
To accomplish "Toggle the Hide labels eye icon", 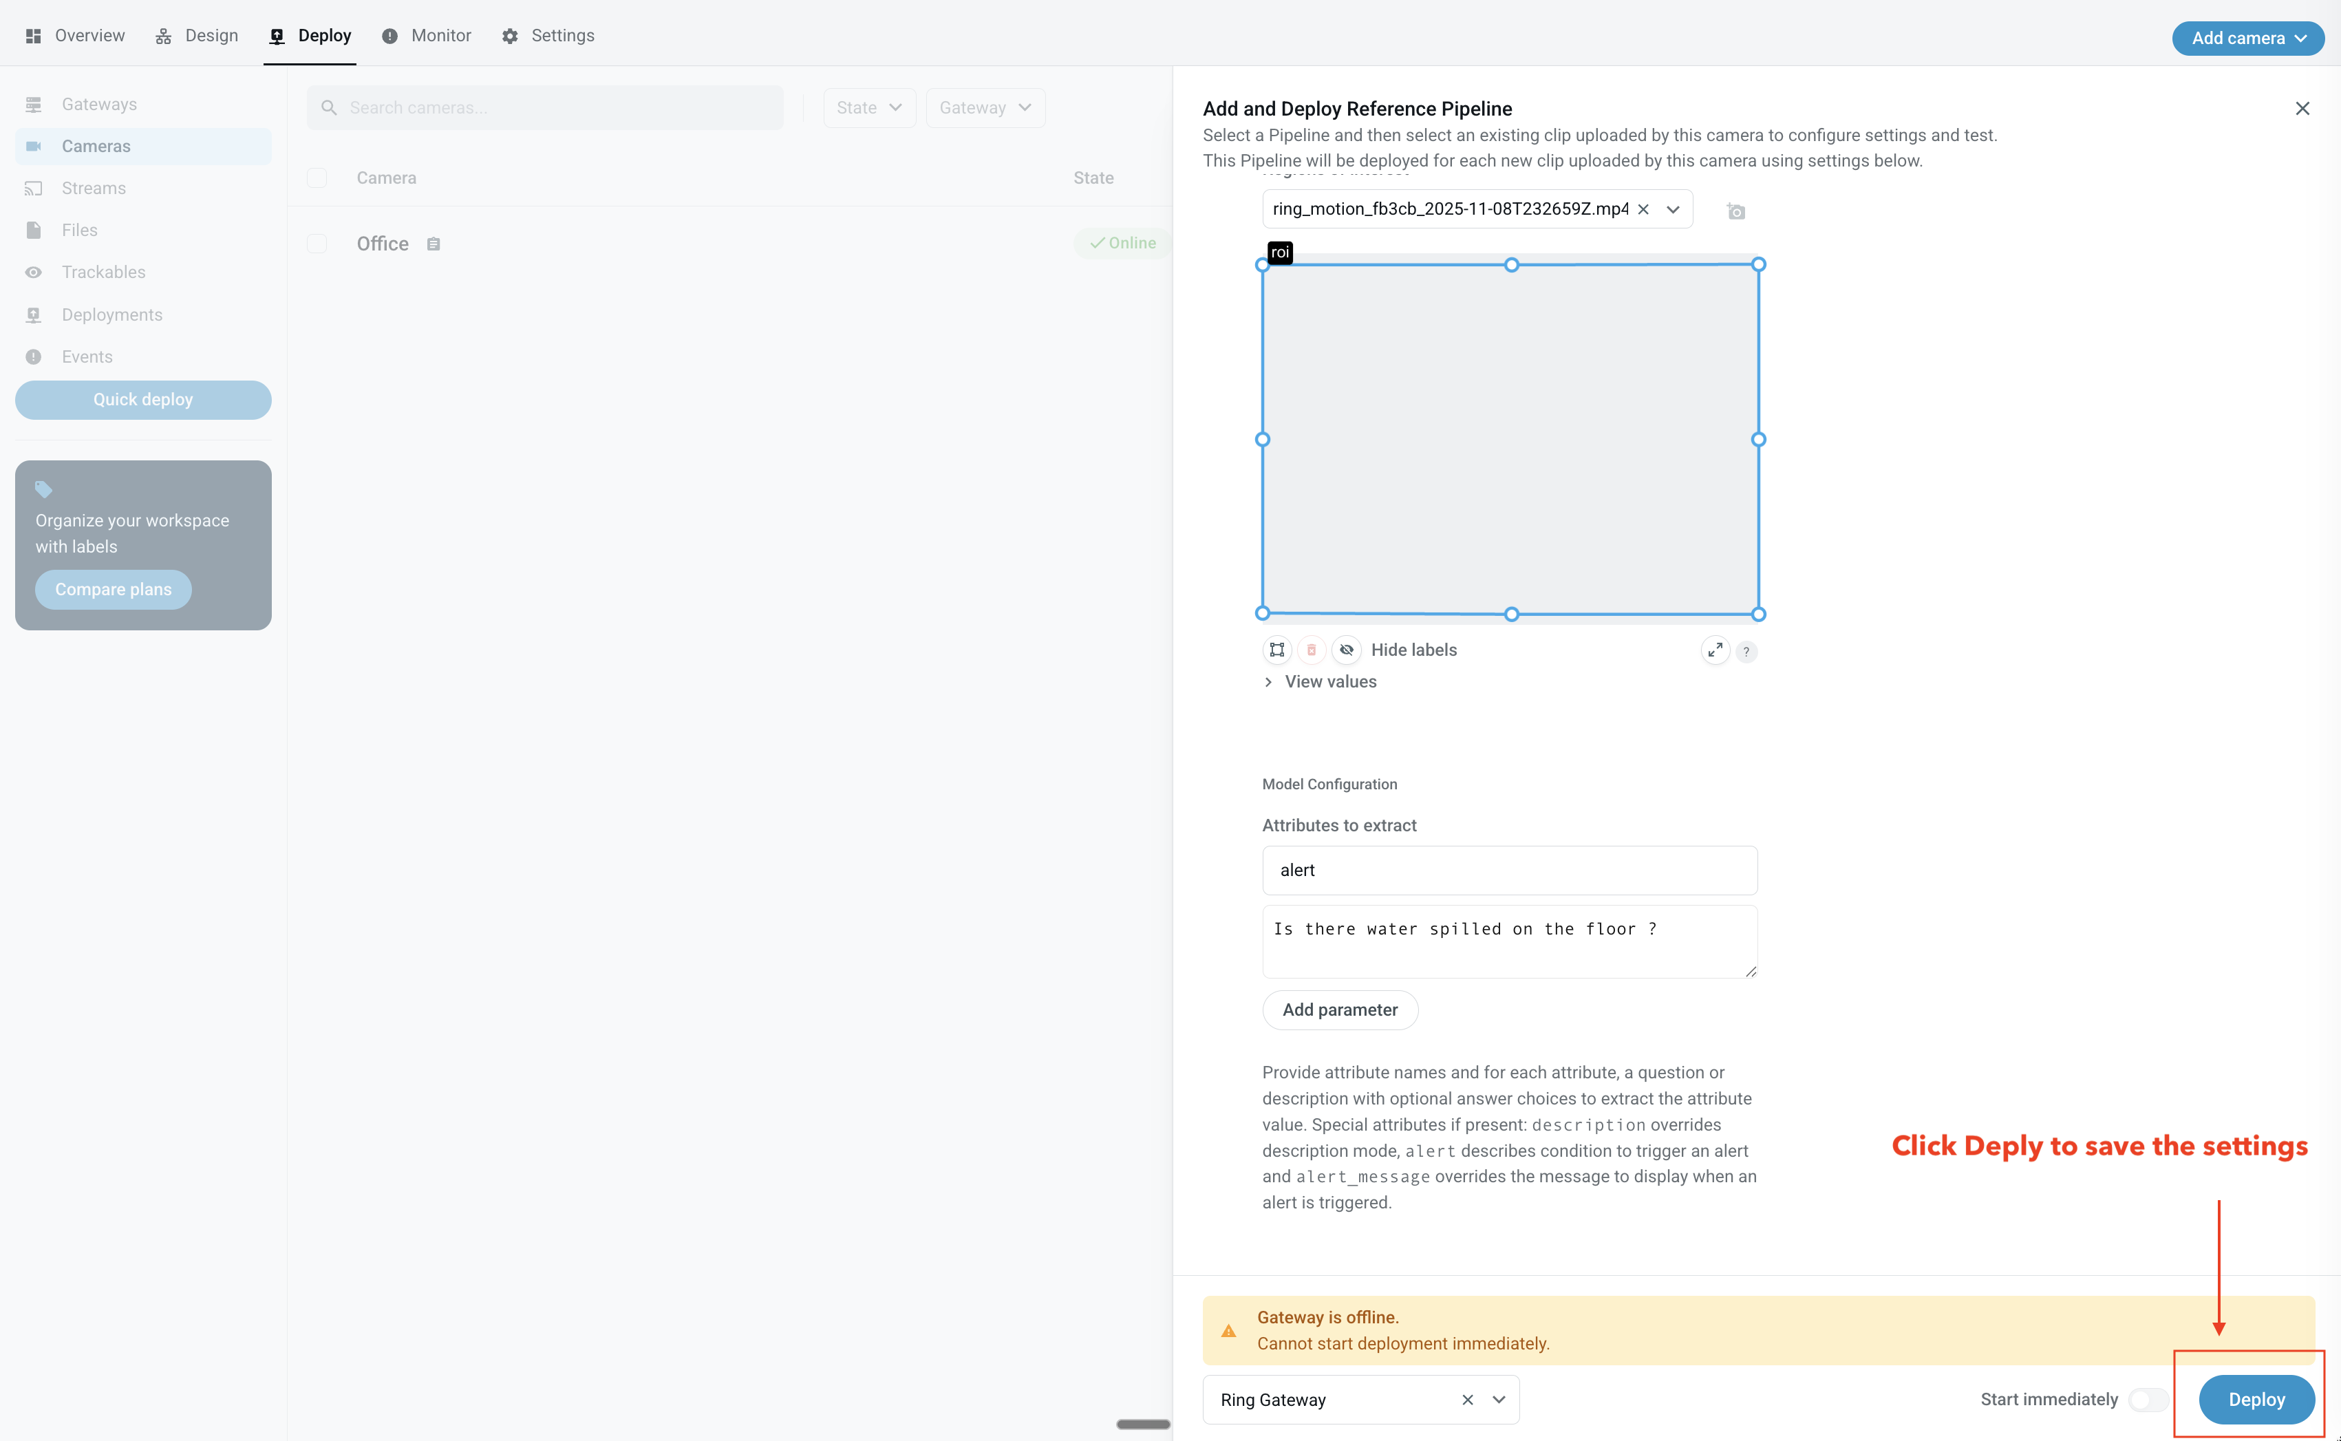I will [x=1346, y=650].
